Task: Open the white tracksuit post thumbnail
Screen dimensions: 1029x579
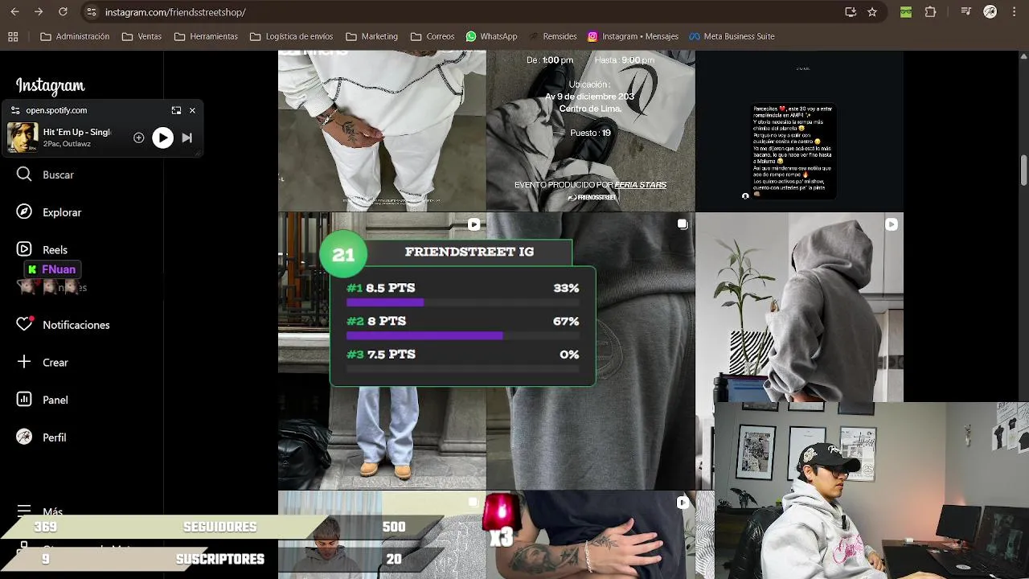Action: click(x=382, y=130)
